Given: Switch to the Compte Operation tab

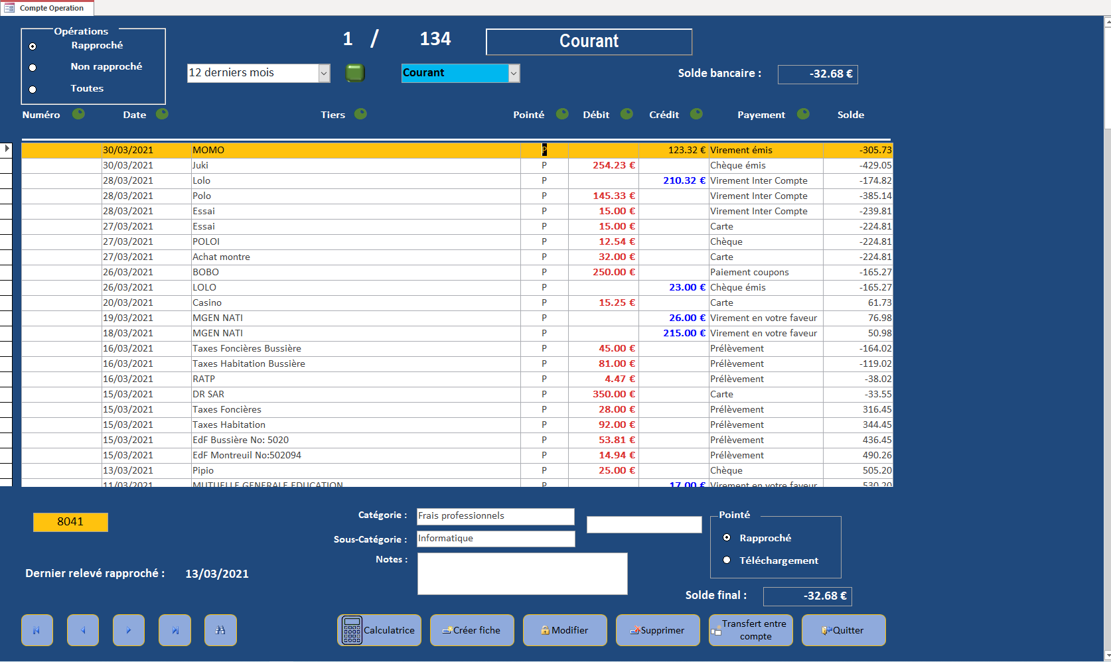Looking at the screenshot, I should 47,8.
